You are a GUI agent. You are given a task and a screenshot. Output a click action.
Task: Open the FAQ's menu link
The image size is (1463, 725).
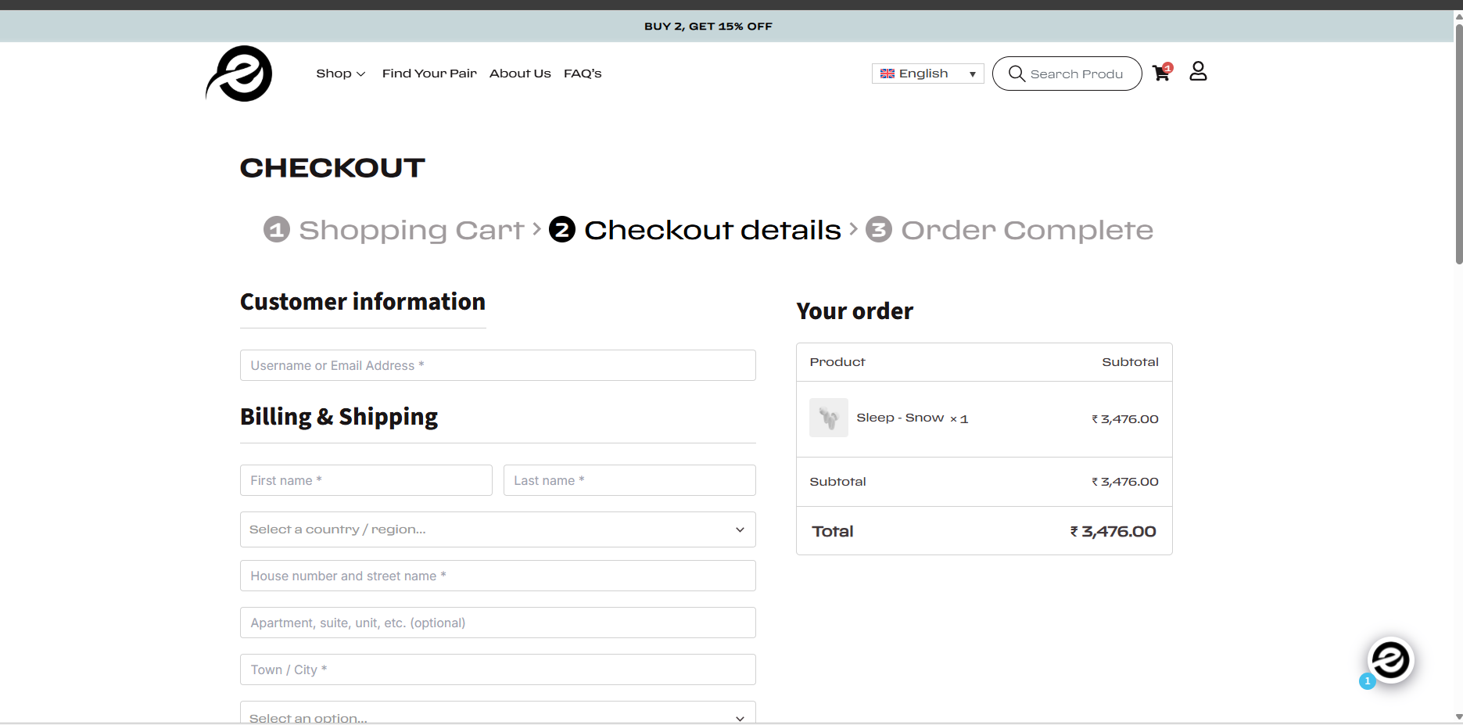pos(583,74)
